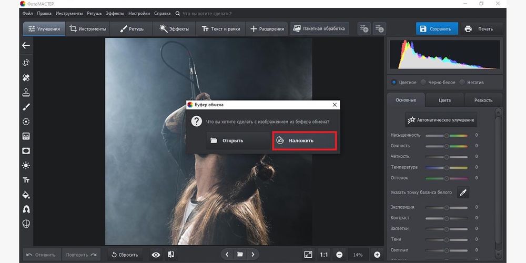Select the stamp tool in left sidebar
526x263 pixels.
[x=26, y=93]
